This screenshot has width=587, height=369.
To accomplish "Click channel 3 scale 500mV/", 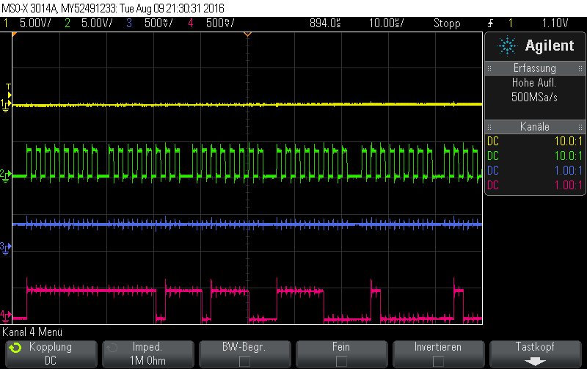I will (158, 23).
